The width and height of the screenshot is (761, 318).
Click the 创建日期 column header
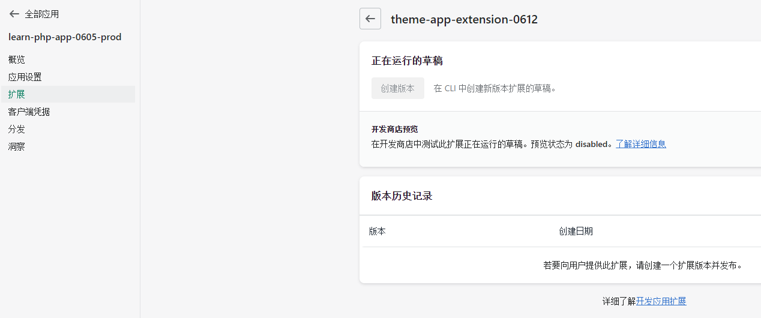tap(576, 231)
